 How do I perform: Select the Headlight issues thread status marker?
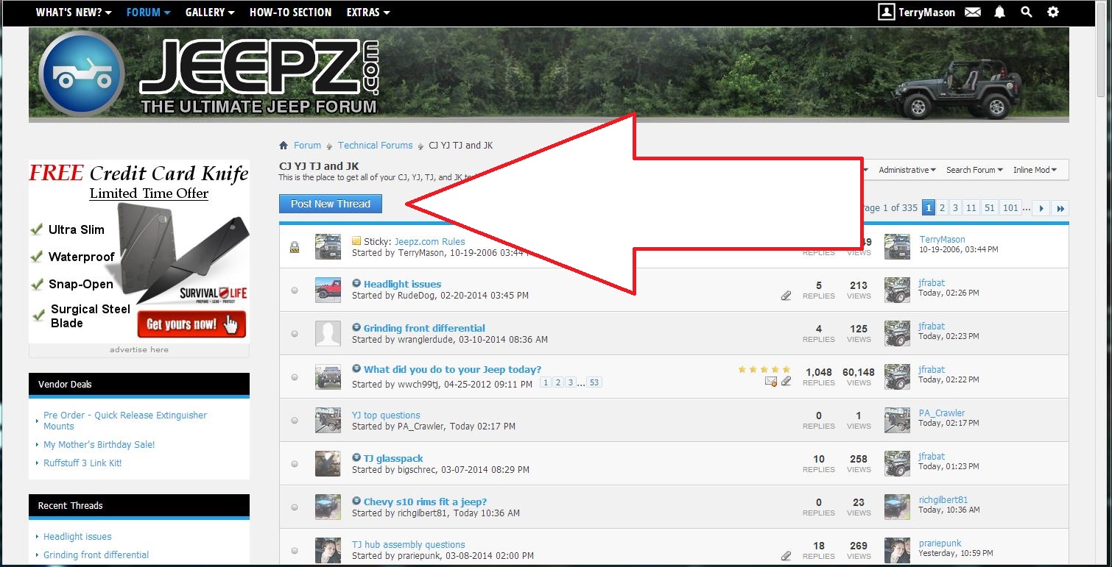click(x=295, y=290)
